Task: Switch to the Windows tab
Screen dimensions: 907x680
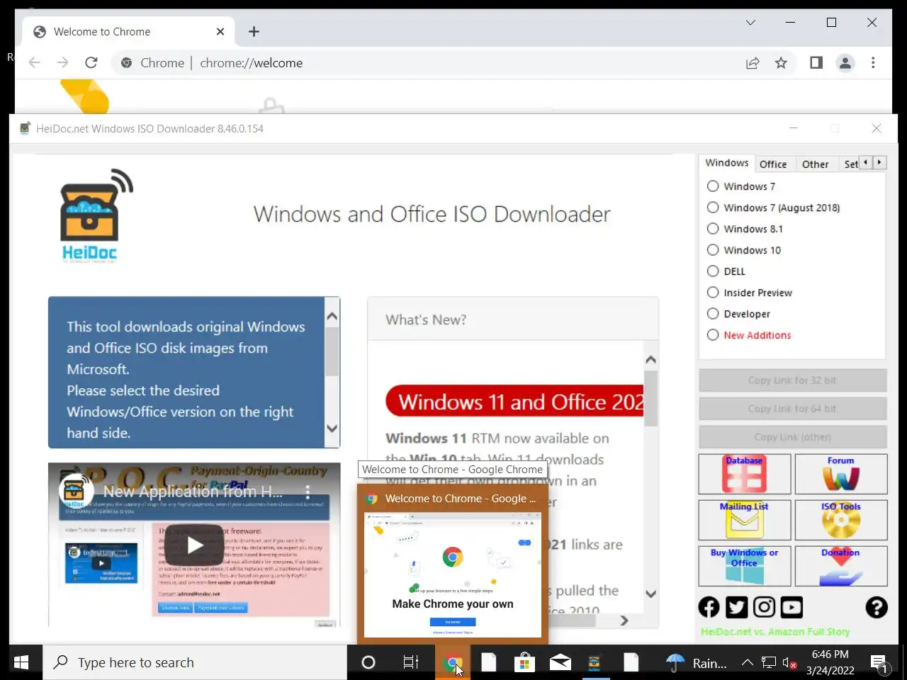Action: click(x=727, y=163)
